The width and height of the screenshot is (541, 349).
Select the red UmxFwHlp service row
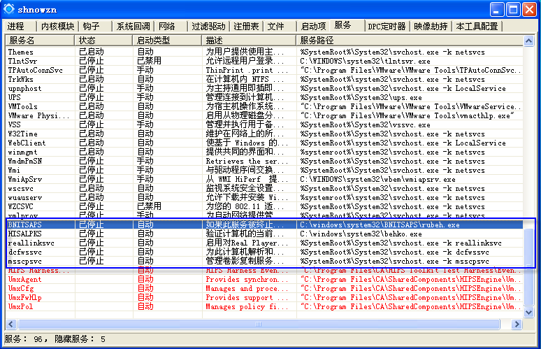(x=264, y=297)
